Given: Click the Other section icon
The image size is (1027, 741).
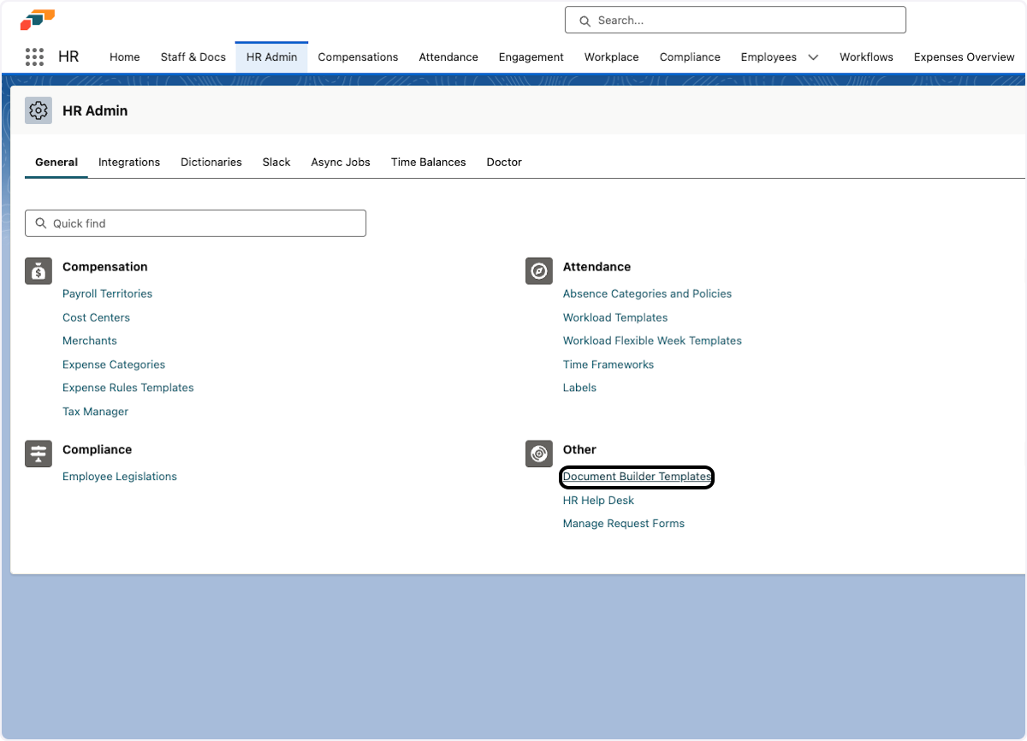Looking at the screenshot, I should coord(538,453).
